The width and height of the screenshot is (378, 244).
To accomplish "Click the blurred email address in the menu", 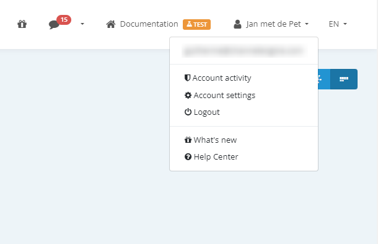I will pos(244,51).
